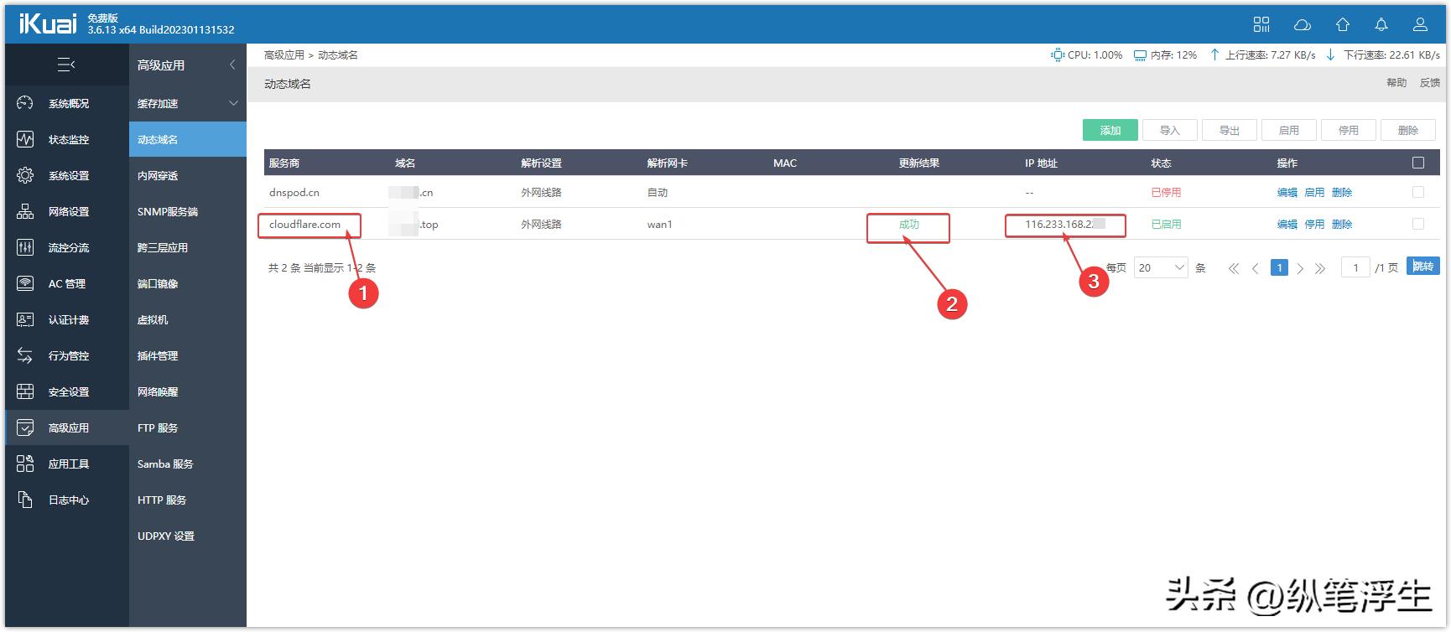The image size is (1451, 632).
Task: Open the user account icon
Action: click(x=1420, y=24)
